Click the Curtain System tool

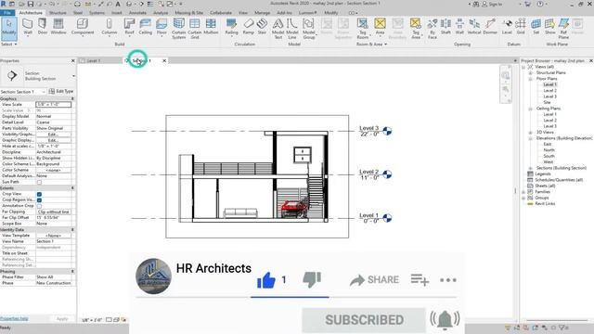pos(178,29)
